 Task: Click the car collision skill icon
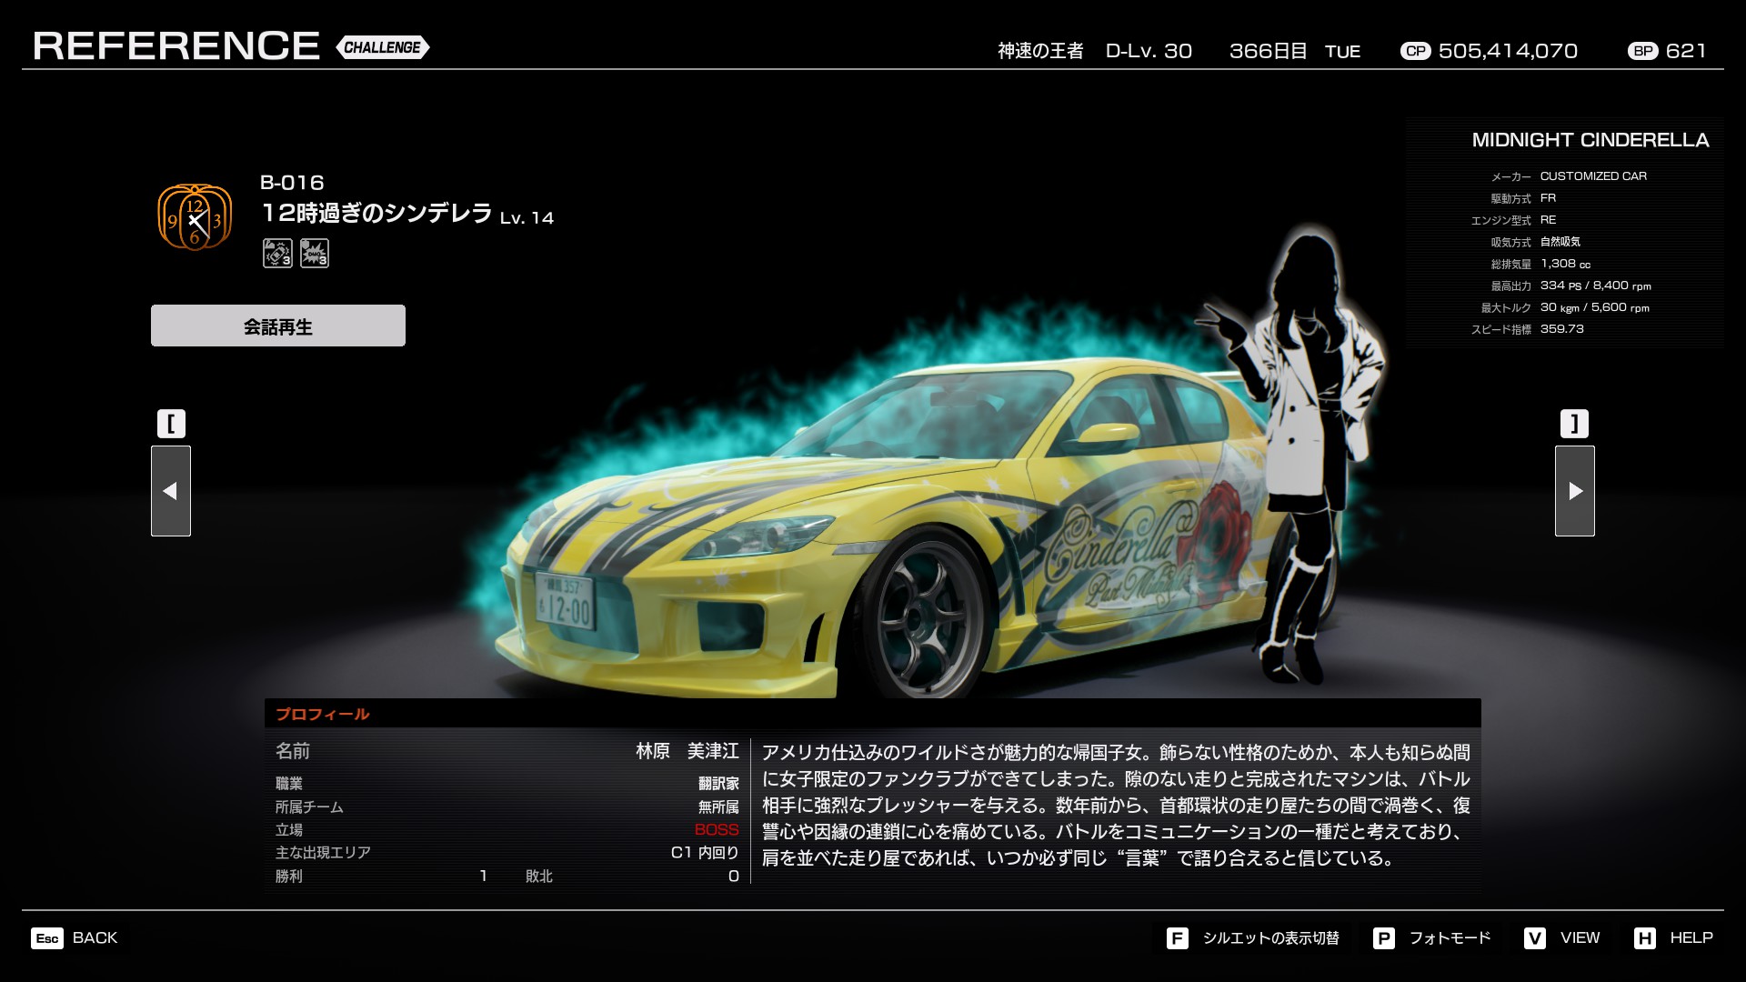[277, 253]
